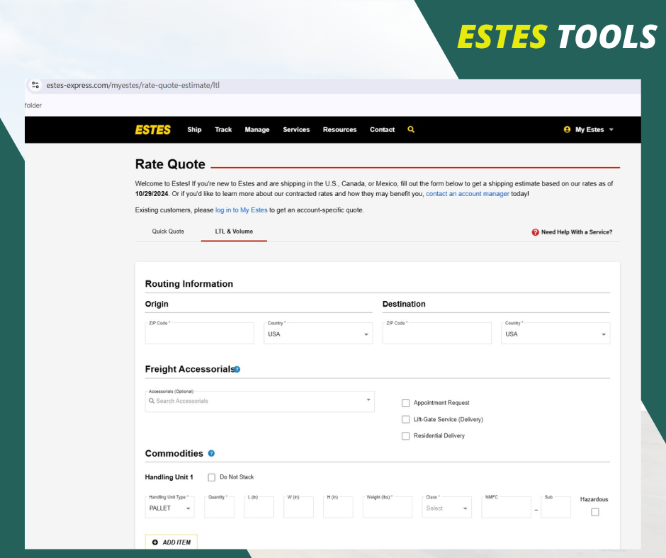Open the Services menu

click(x=296, y=130)
